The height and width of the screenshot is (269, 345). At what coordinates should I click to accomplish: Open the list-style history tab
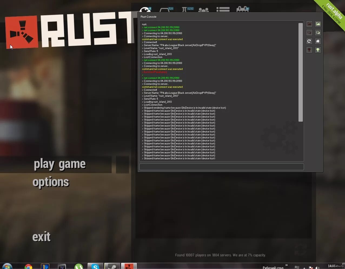click(223, 10)
